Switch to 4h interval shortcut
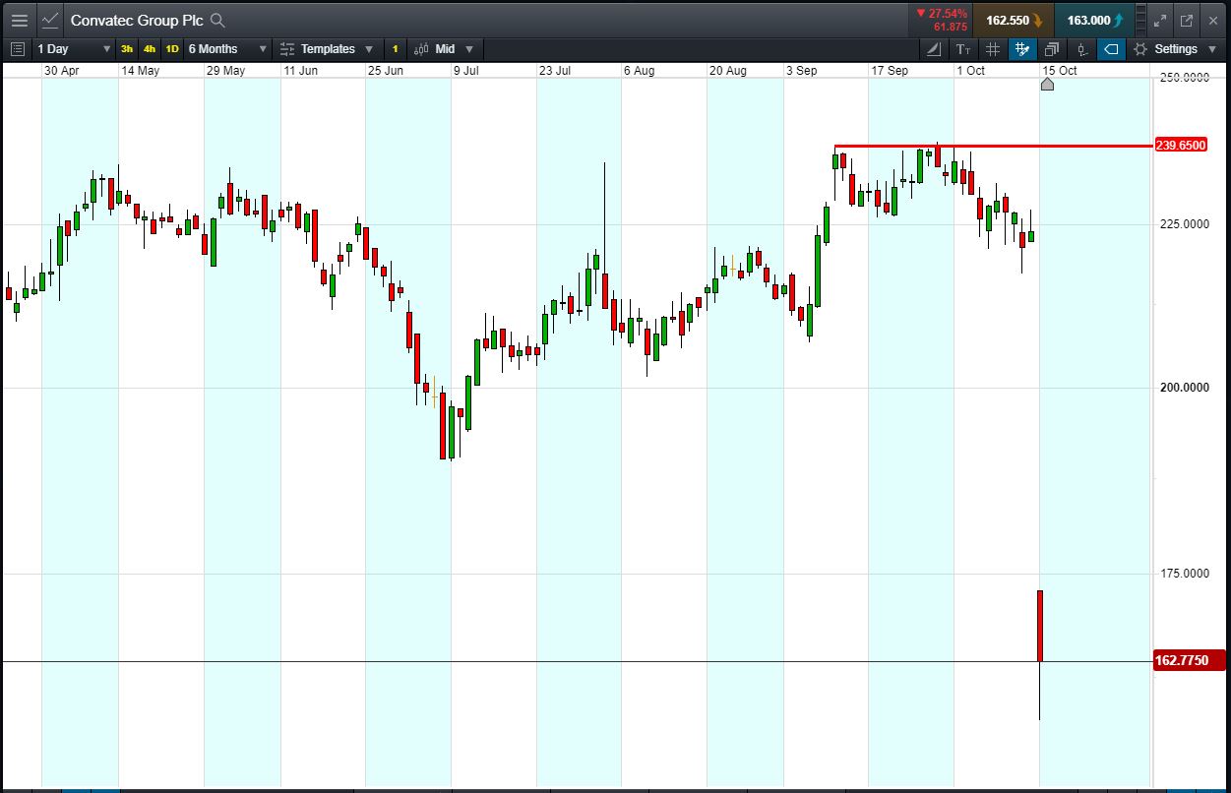Screen dimensions: 1231x793 click(x=150, y=49)
